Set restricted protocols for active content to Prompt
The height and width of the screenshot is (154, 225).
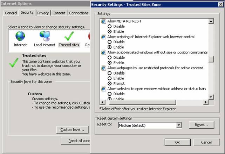tap(109, 83)
